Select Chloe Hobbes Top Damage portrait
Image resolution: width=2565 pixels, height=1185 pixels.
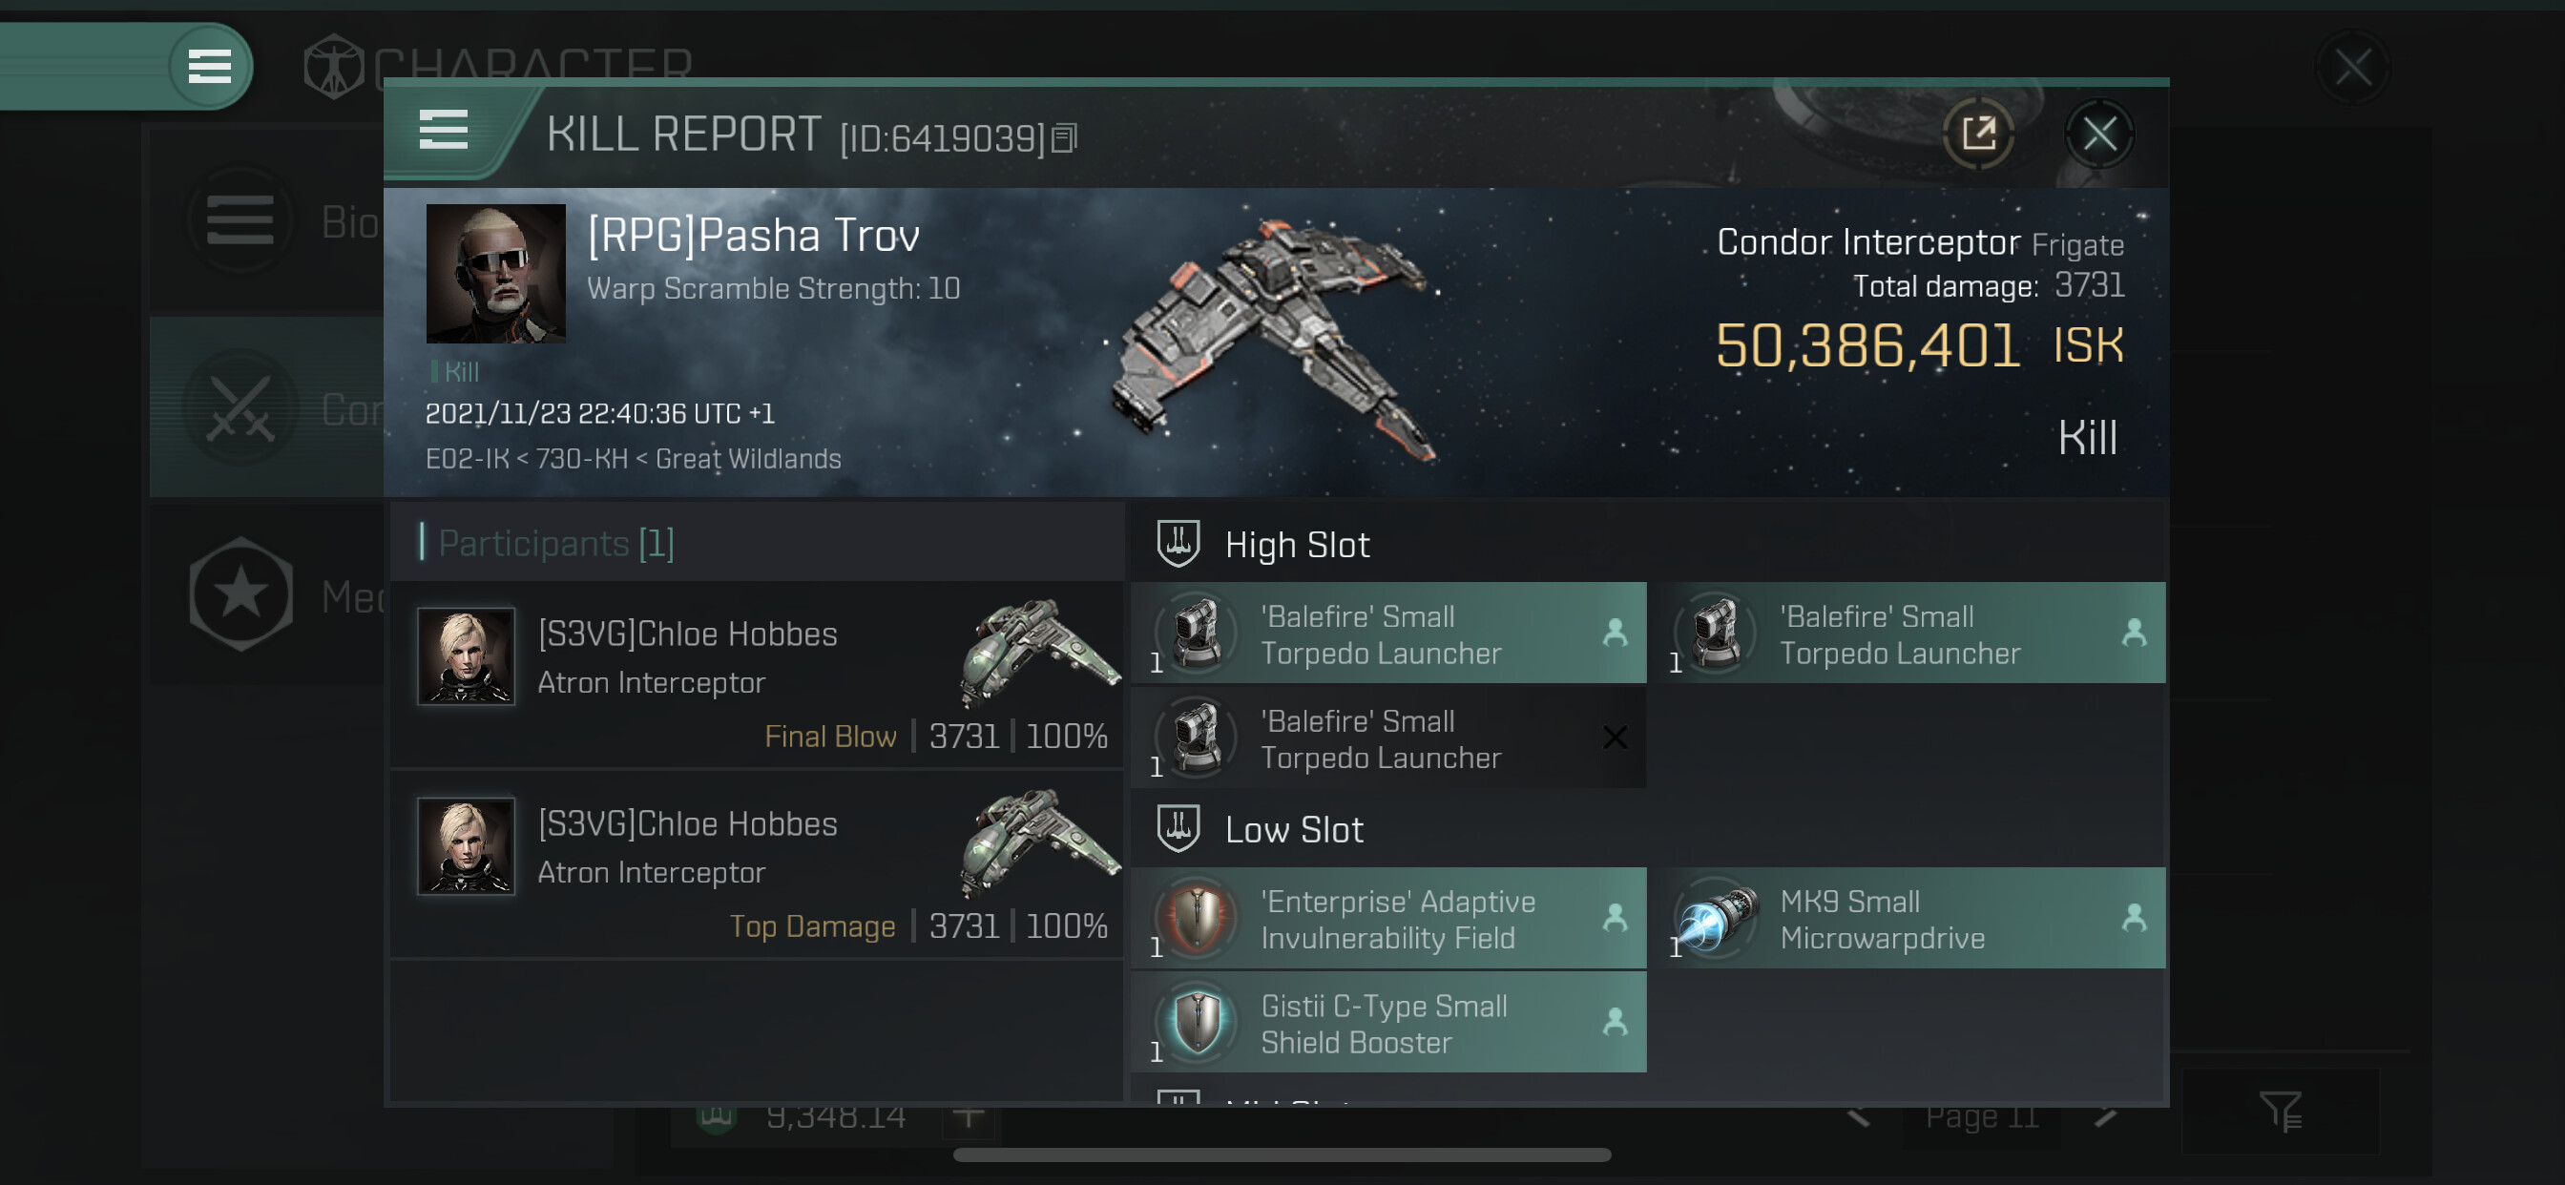466,845
